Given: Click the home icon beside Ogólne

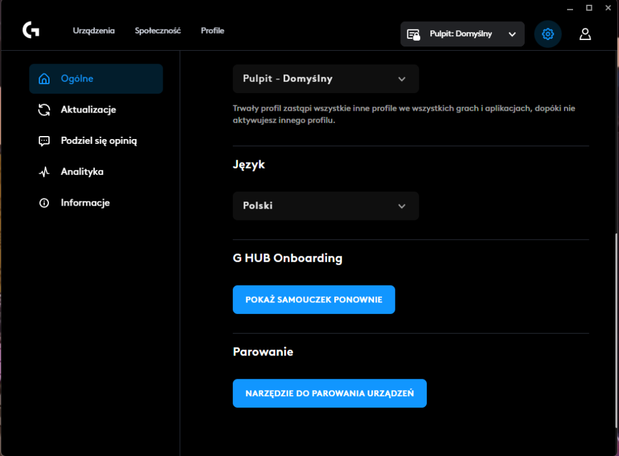Looking at the screenshot, I should pos(44,79).
